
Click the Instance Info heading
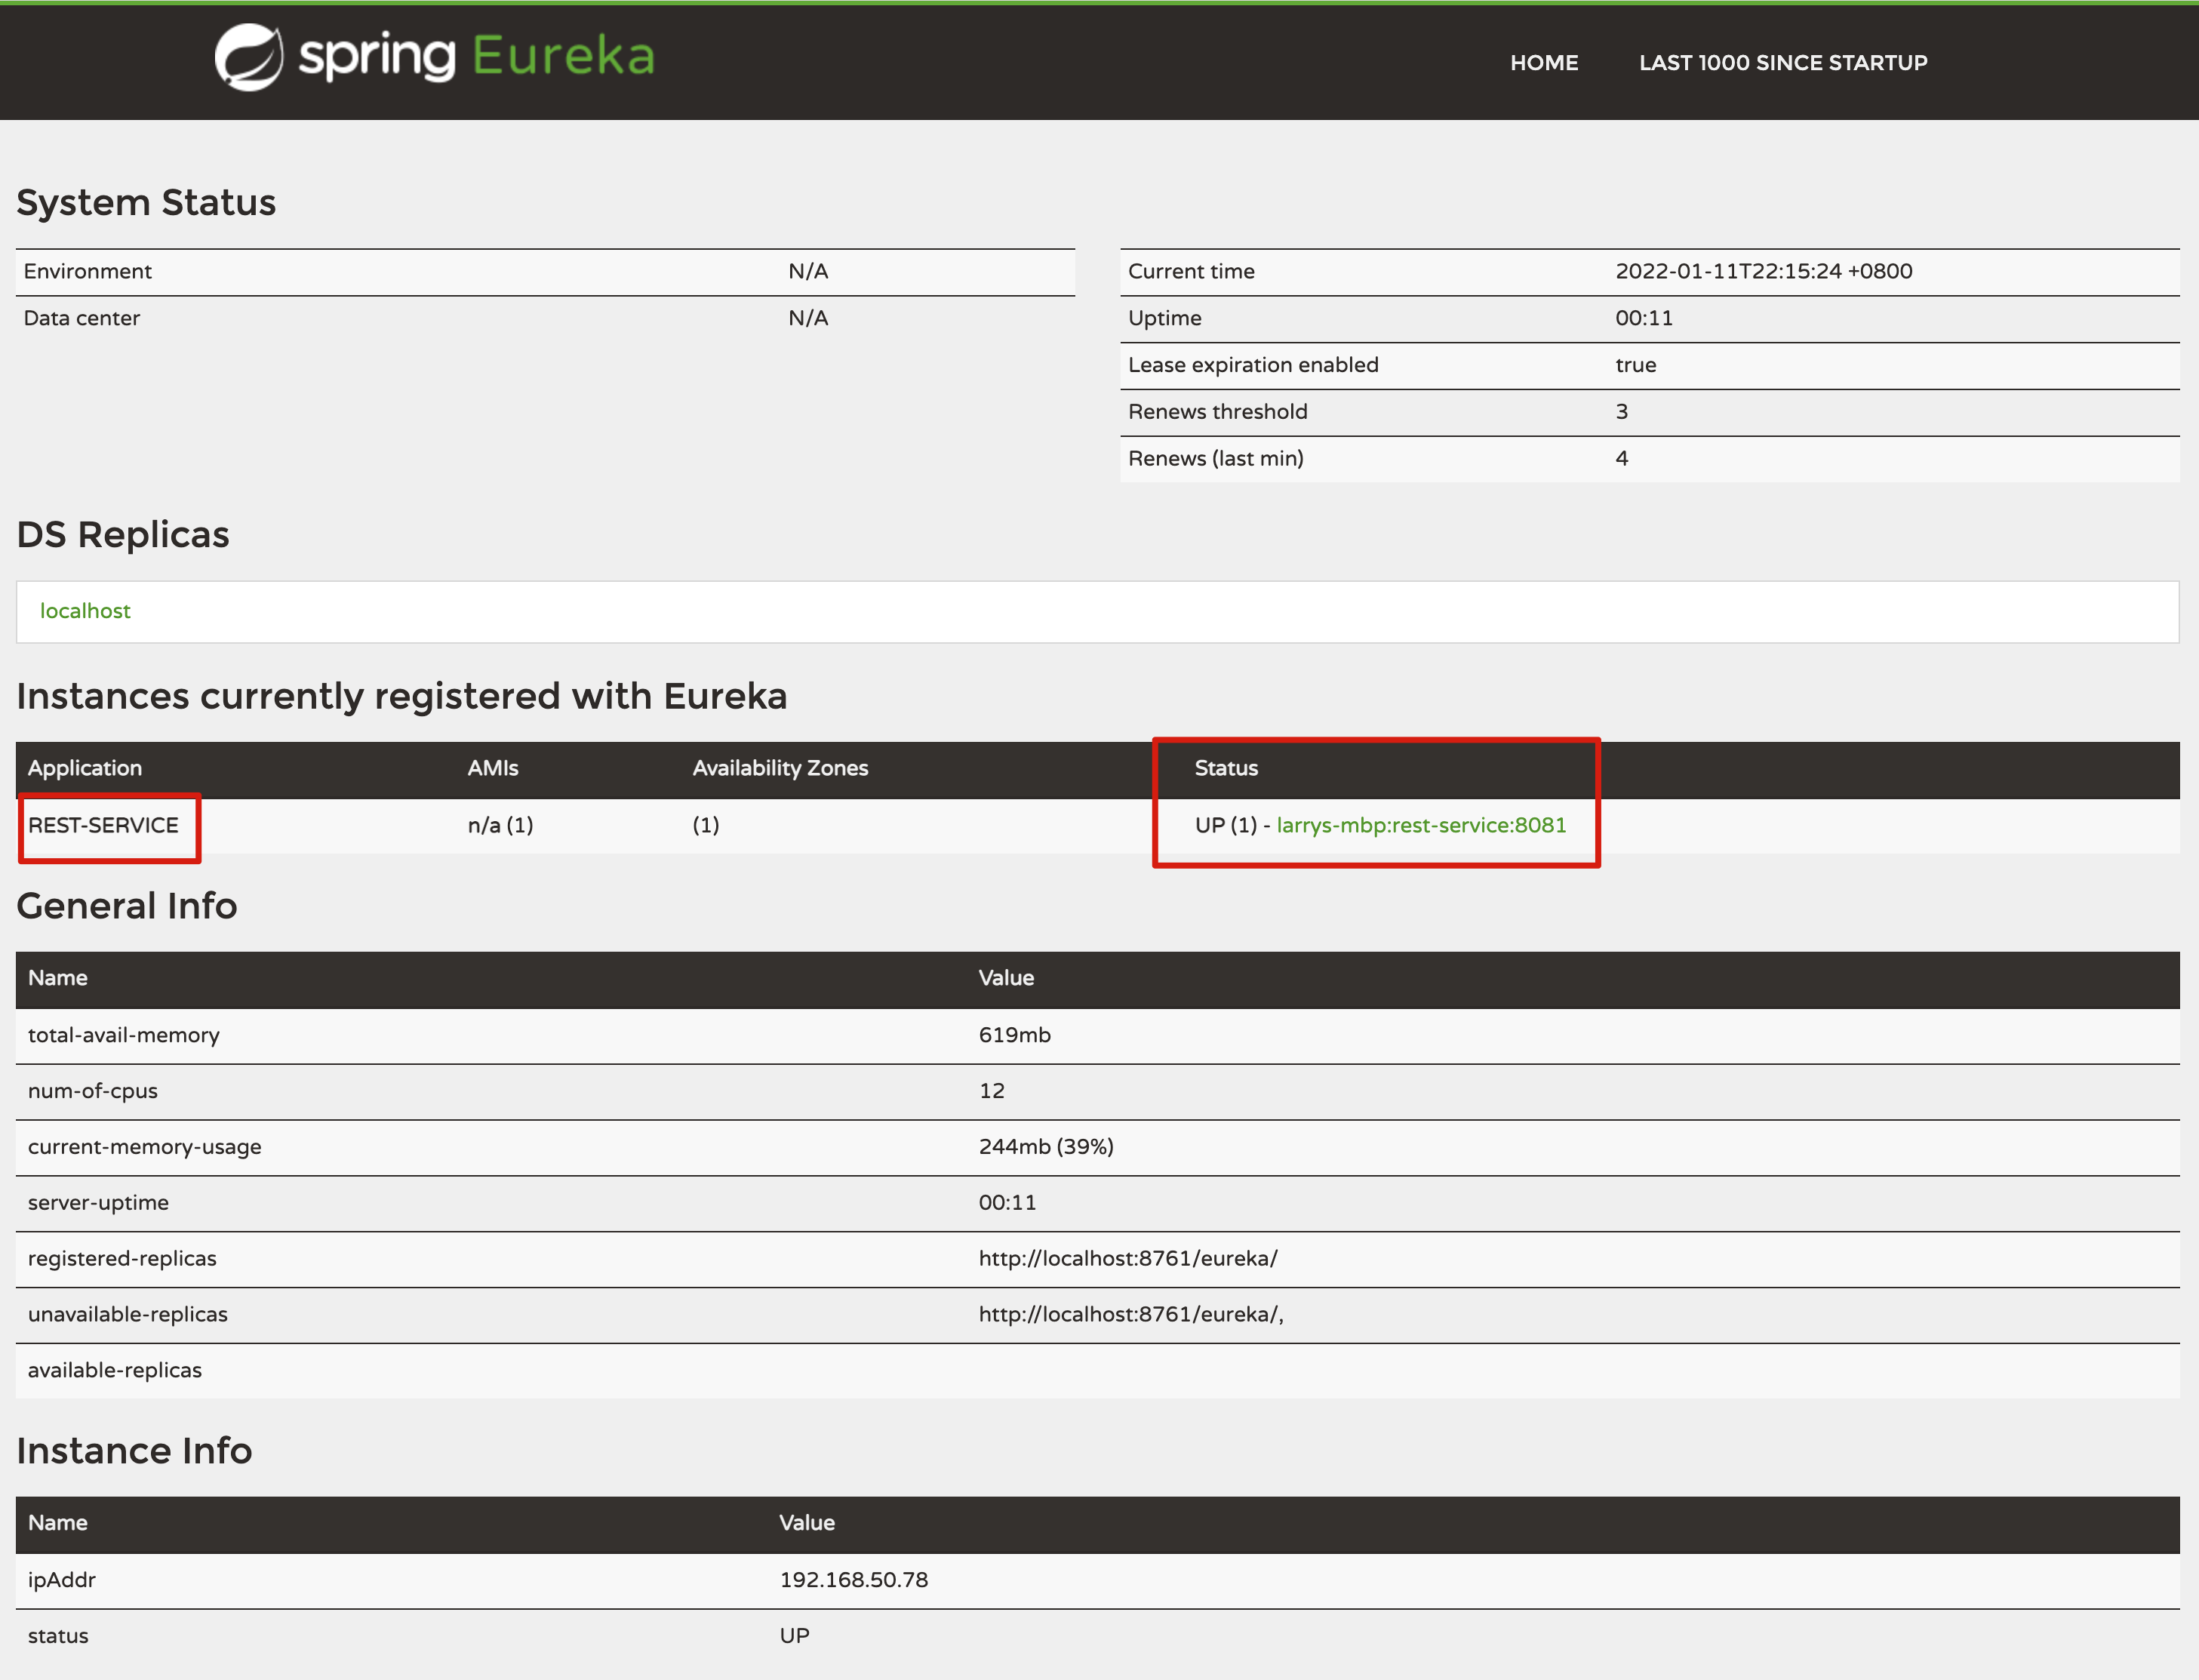pos(134,1451)
